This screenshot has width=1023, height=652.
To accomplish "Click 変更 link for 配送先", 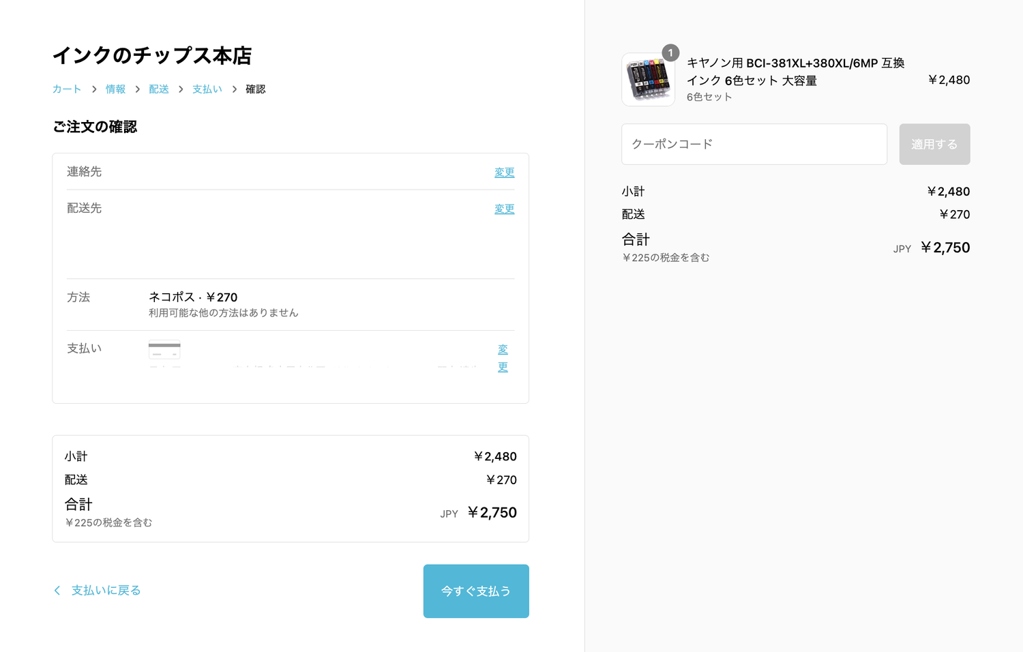I will tap(504, 209).
